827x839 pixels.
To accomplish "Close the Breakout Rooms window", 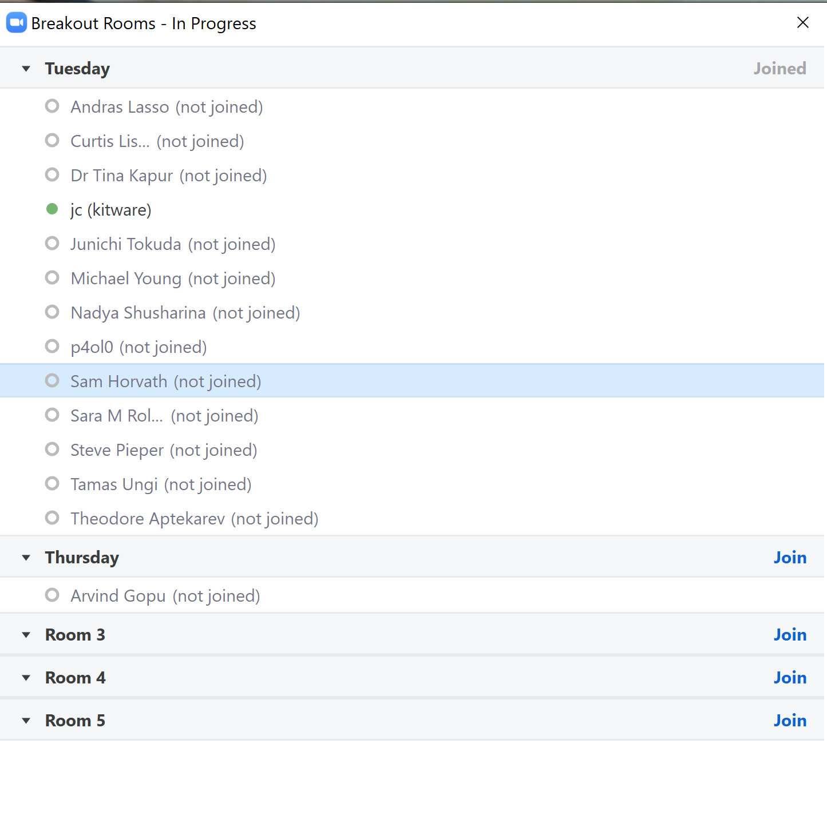I will pyautogui.click(x=802, y=22).
